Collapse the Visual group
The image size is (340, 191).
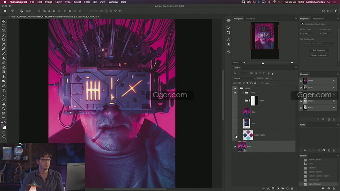tap(239, 88)
